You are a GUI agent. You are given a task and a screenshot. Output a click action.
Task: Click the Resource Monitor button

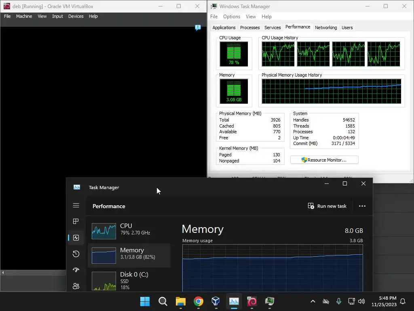[x=324, y=160]
